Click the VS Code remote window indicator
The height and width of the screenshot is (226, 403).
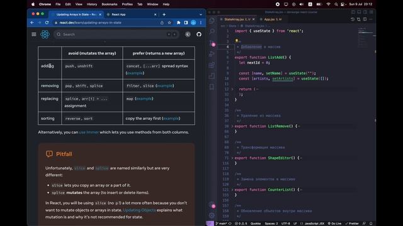pos(210,223)
